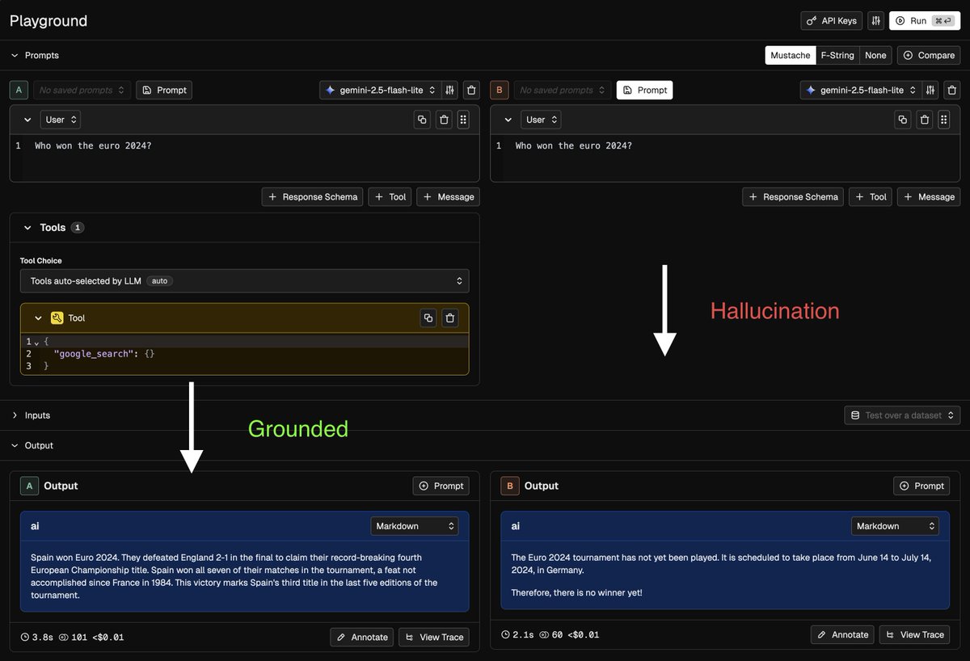Collapse the Tools panel
Screen dimensions: 970x661
pyautogui.click(x=27, y=228)
